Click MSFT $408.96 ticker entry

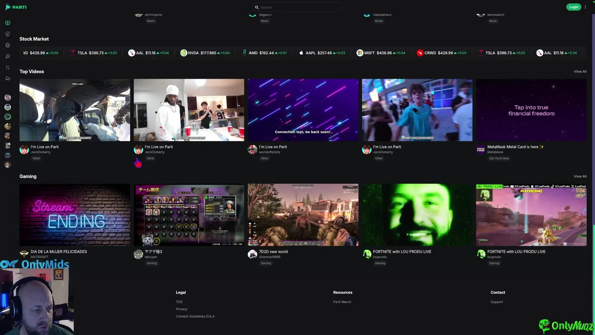(x=381, y=53)
